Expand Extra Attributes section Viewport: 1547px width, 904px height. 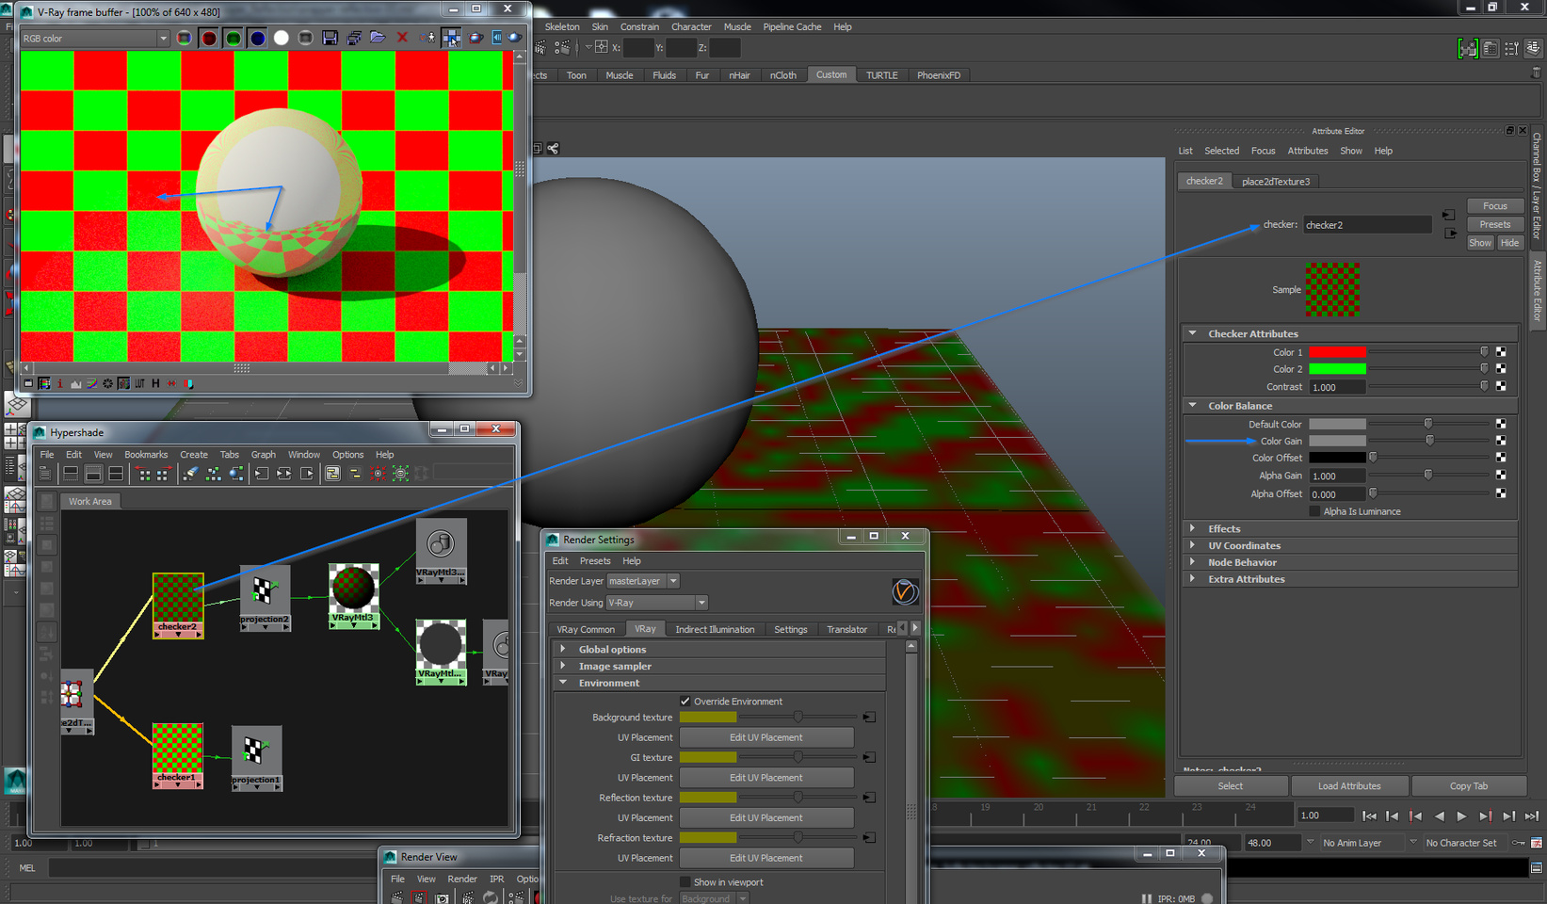pyautogui.click(x=1193, y=580)
